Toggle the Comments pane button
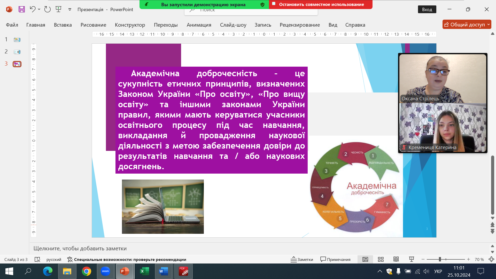This screenshot has height=279, width=496. click(x=335, y=259)
